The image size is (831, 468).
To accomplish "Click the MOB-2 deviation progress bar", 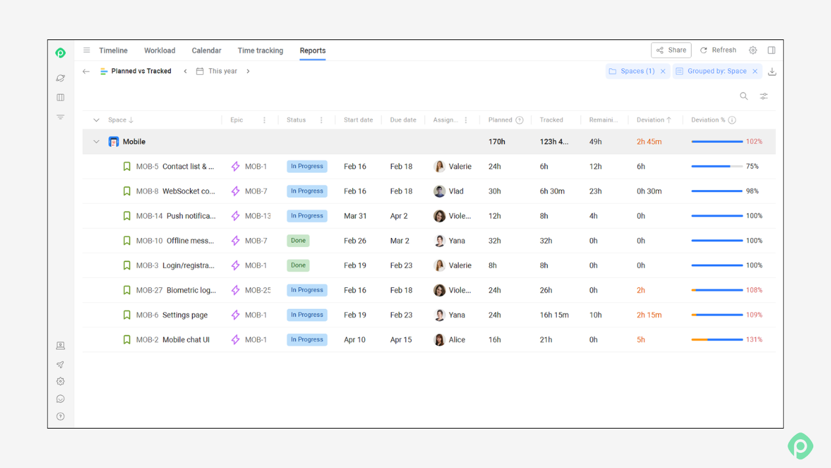I will point(717,340).
